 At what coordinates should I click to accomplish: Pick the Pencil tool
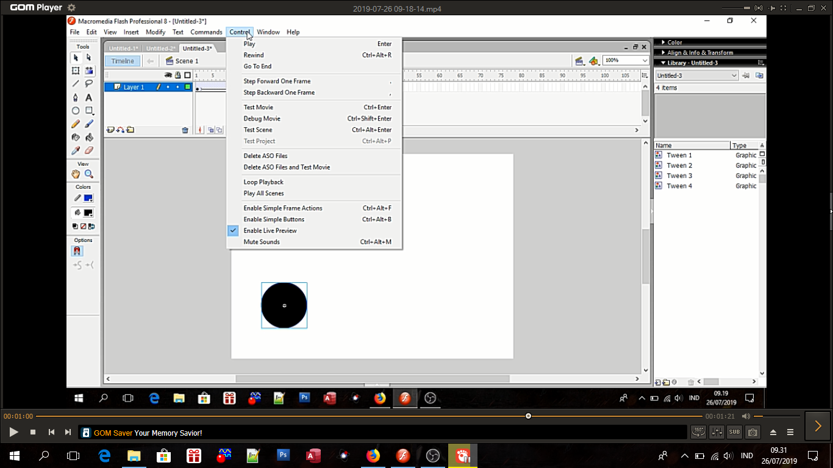pos(76,124)
